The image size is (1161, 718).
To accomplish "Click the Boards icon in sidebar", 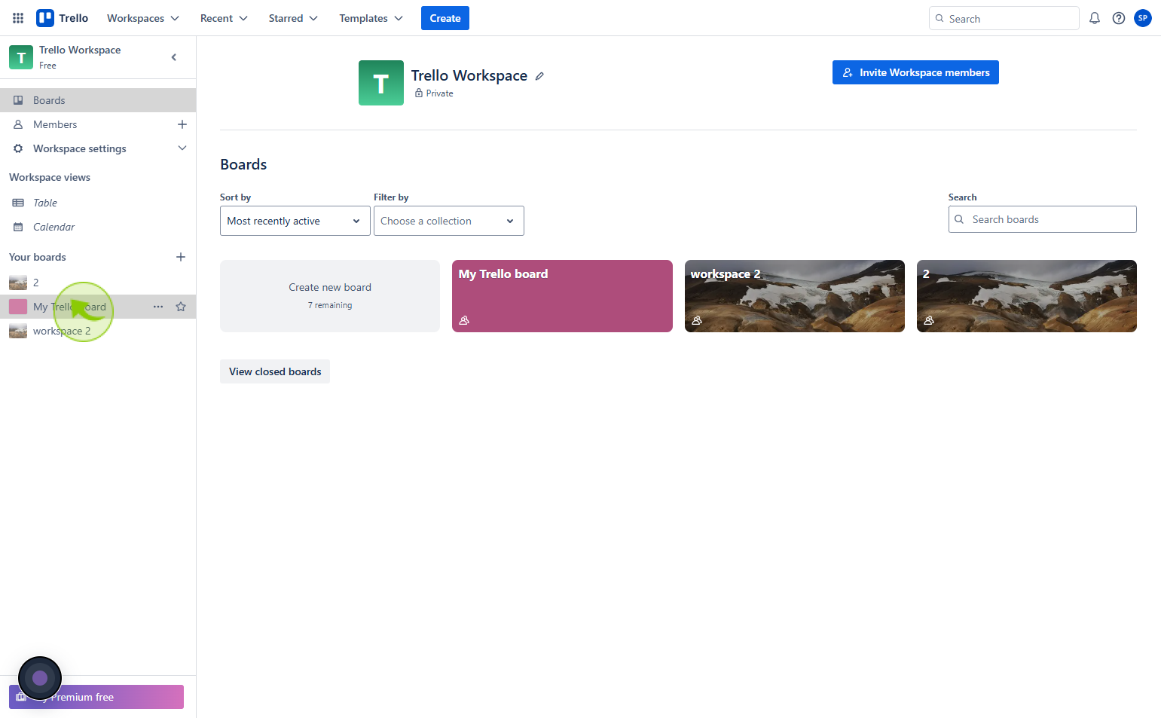I will pyautogui.click(x=18, y=100).
